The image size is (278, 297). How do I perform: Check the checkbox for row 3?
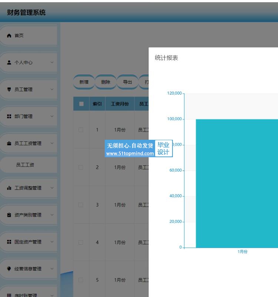81,205
